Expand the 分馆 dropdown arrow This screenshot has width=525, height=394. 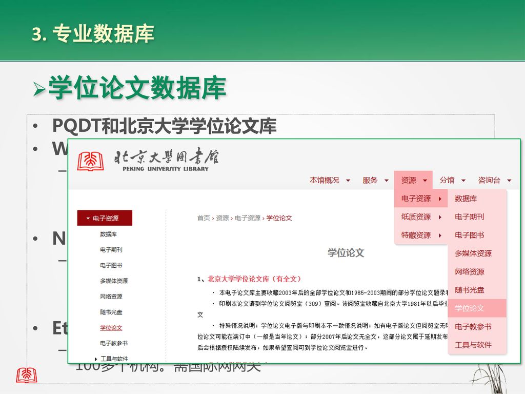point(463,181)
